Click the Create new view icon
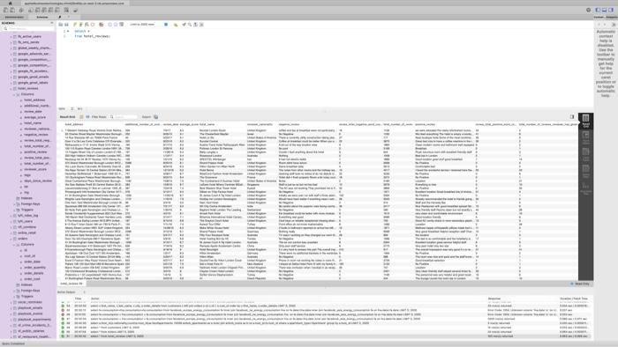The height and width of the screenshot is (347, 618). coord(44,11)
